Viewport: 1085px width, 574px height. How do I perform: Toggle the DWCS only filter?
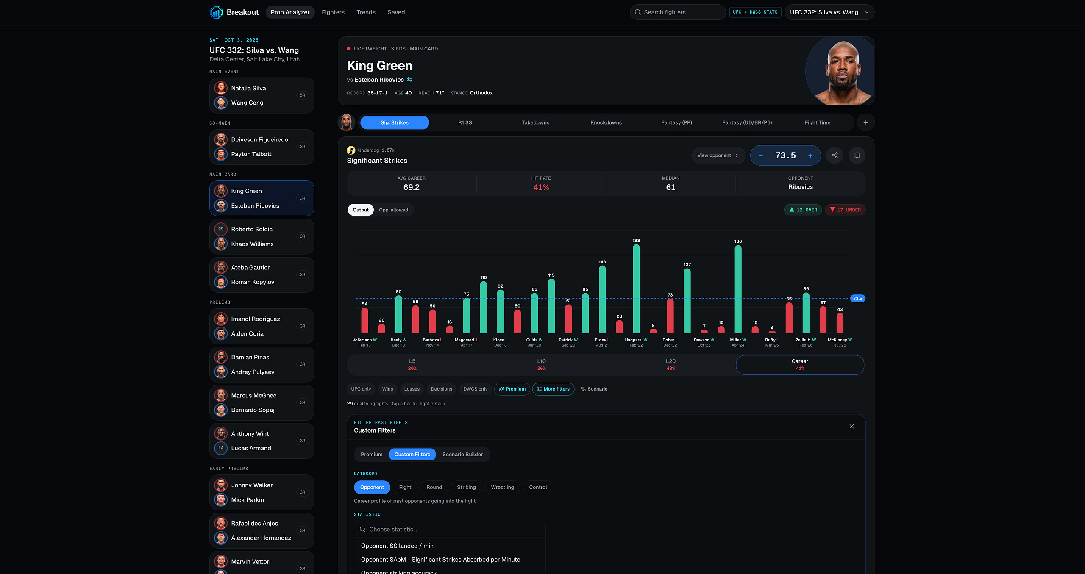475,389
